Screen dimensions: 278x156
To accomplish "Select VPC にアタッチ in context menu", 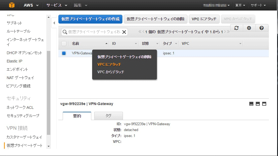I will [109, 64].
